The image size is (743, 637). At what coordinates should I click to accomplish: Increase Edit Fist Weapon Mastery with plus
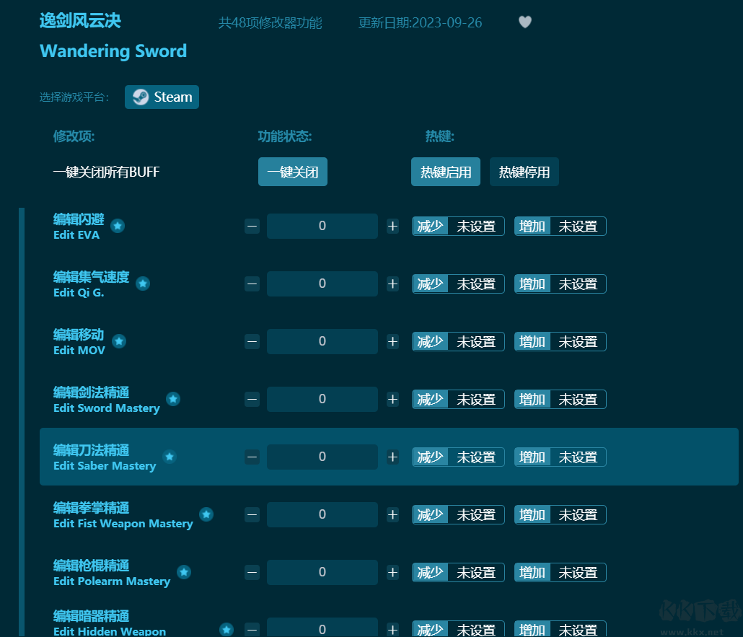392,514
